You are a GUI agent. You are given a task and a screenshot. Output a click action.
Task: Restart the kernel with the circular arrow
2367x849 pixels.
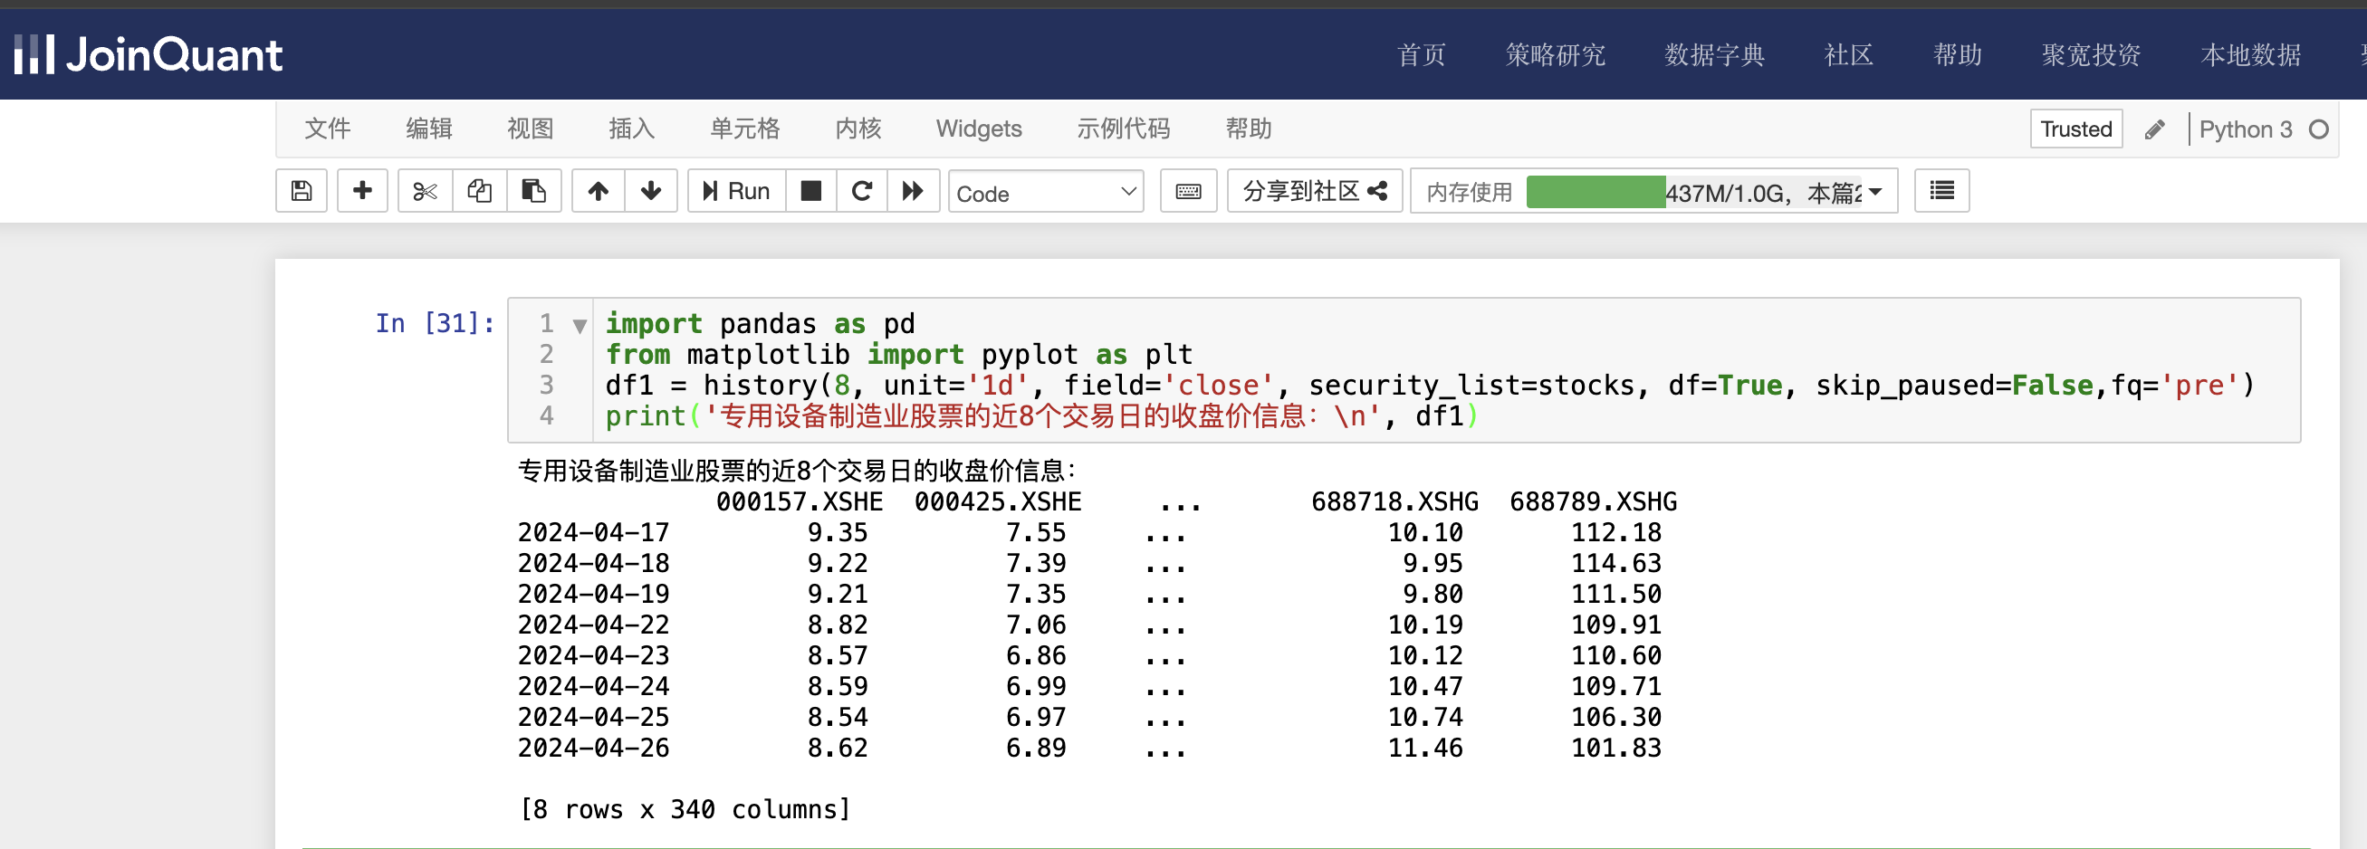[x=862, y=191]
